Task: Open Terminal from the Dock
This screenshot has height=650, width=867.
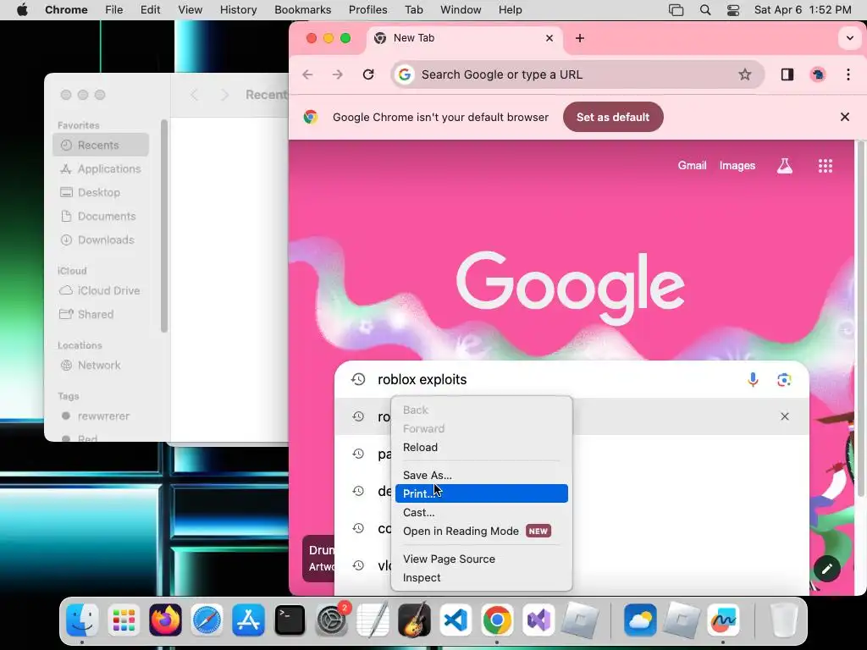Action: point(290,620)
